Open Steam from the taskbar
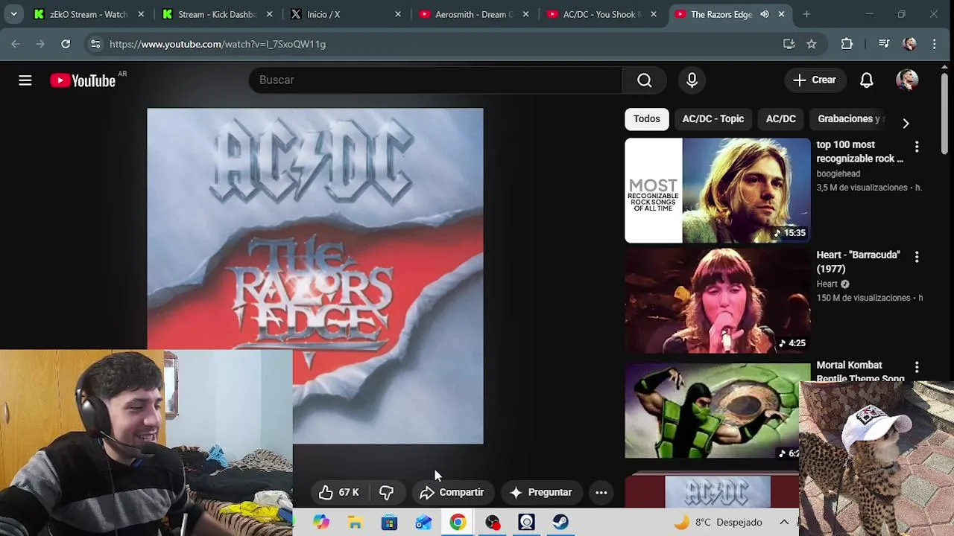Screen dimensions: 954x536 pos(560,523)
